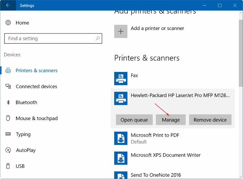Click the Find a setting search box

point(50,39)
